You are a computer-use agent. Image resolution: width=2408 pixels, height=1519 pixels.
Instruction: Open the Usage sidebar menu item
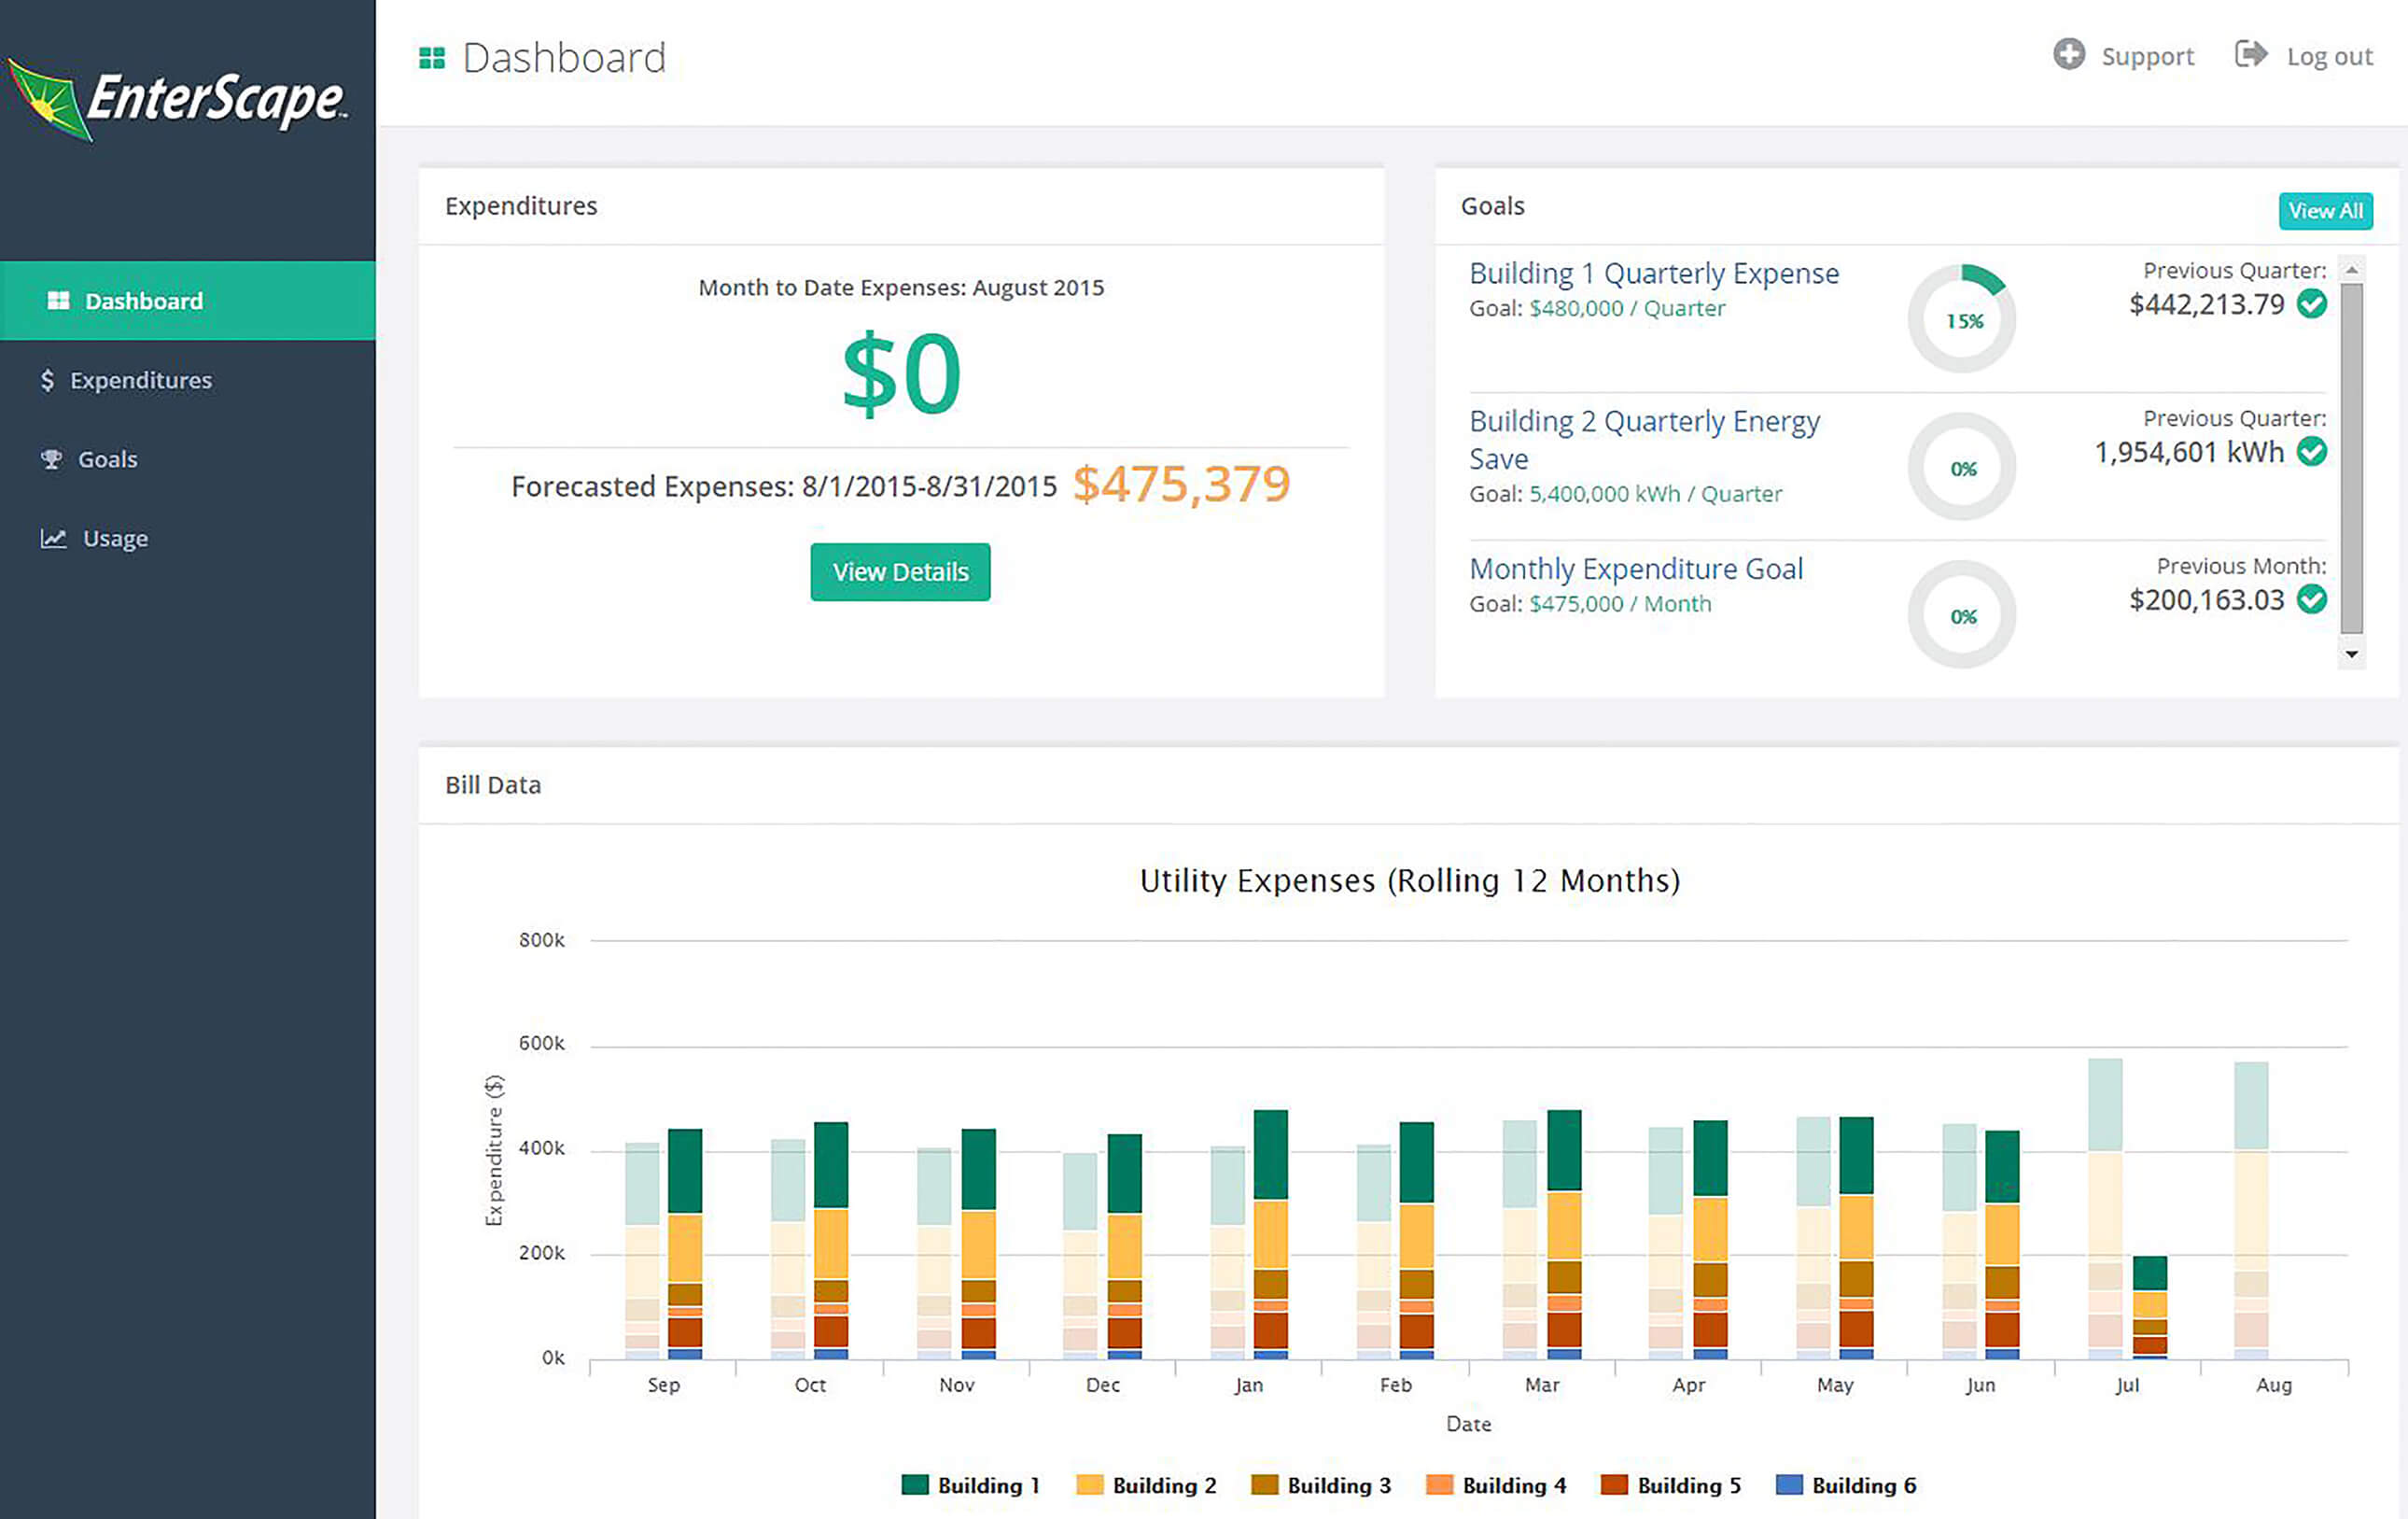click(x=115, y=538)
